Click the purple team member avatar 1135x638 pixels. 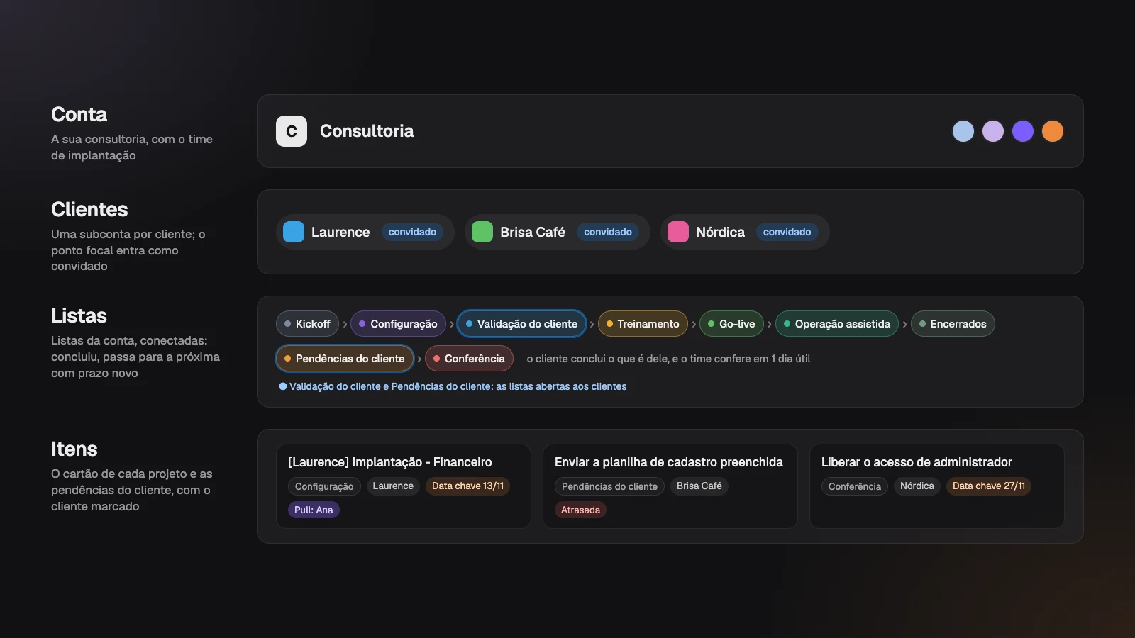(1022, 131)
